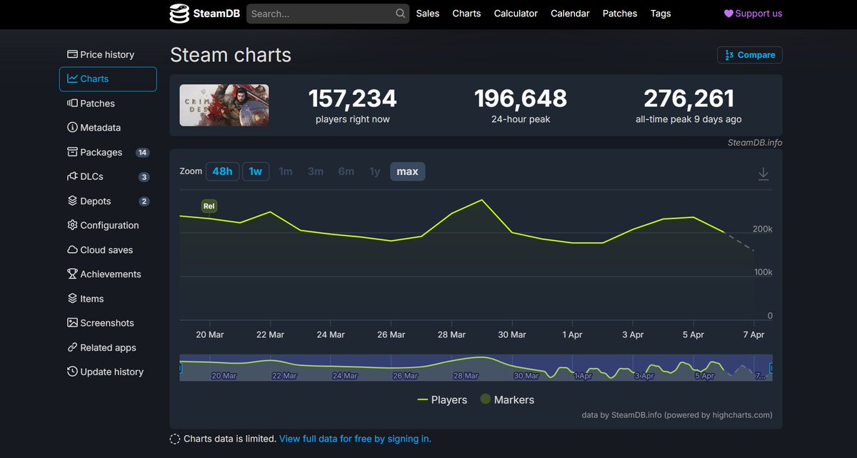The width and height of the screenshot is (857, 458).
Task: Click the Update history clock icon
Action: (72, 372)
